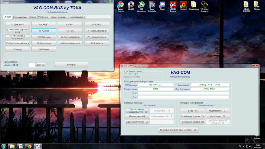Screen dimensions: 265x149
Task: Select the 01-Двигатель controller
Action: tap(17, 25)
